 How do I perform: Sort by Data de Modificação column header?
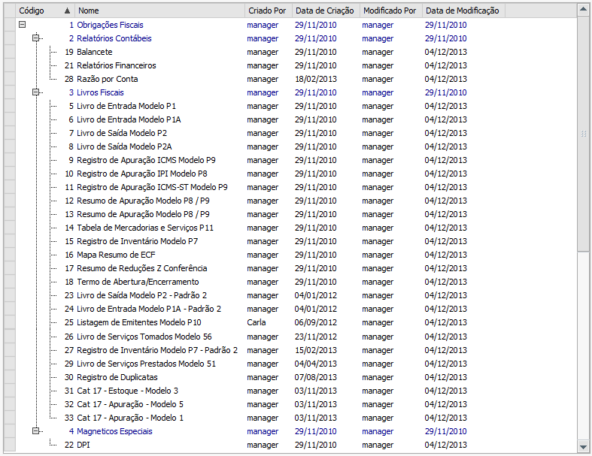[x=463, y=11]
